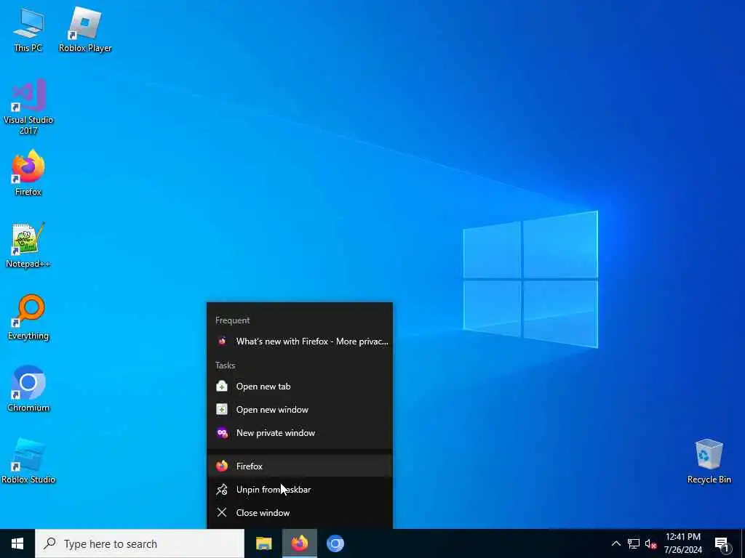Select Everything search desktop shortcut
This screenshot has width=745, height=558.
click(x=28, y=318)
